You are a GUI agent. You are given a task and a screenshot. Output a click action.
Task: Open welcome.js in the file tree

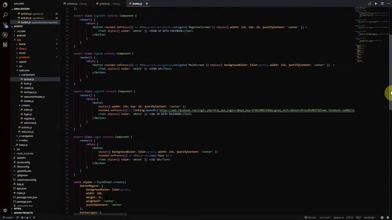tap(30, 123)
